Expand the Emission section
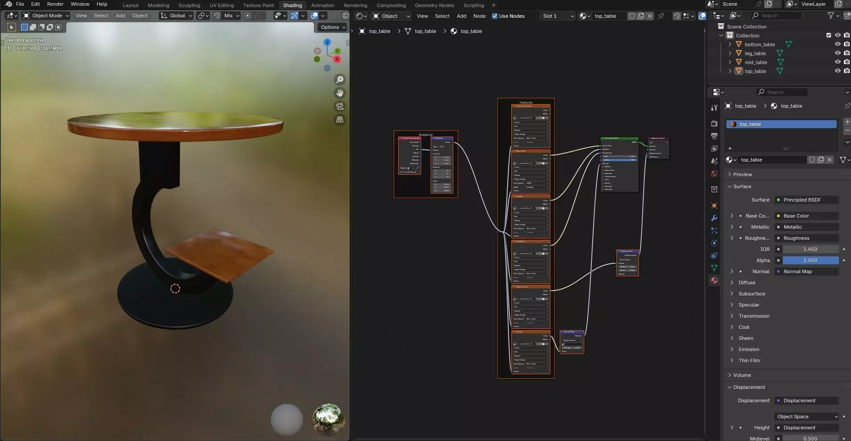Image resolution: width=851 pixels, height=441 pixels. 749,349
